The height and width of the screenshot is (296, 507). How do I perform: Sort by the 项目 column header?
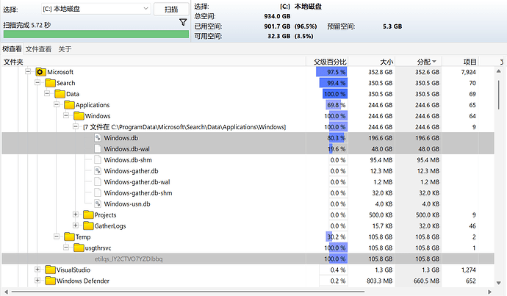coord(461,62)
